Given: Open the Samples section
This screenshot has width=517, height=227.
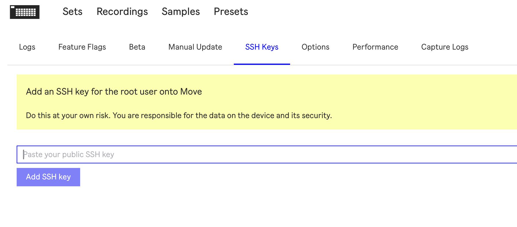Looking at the screenshot, I should click(181, 11).
